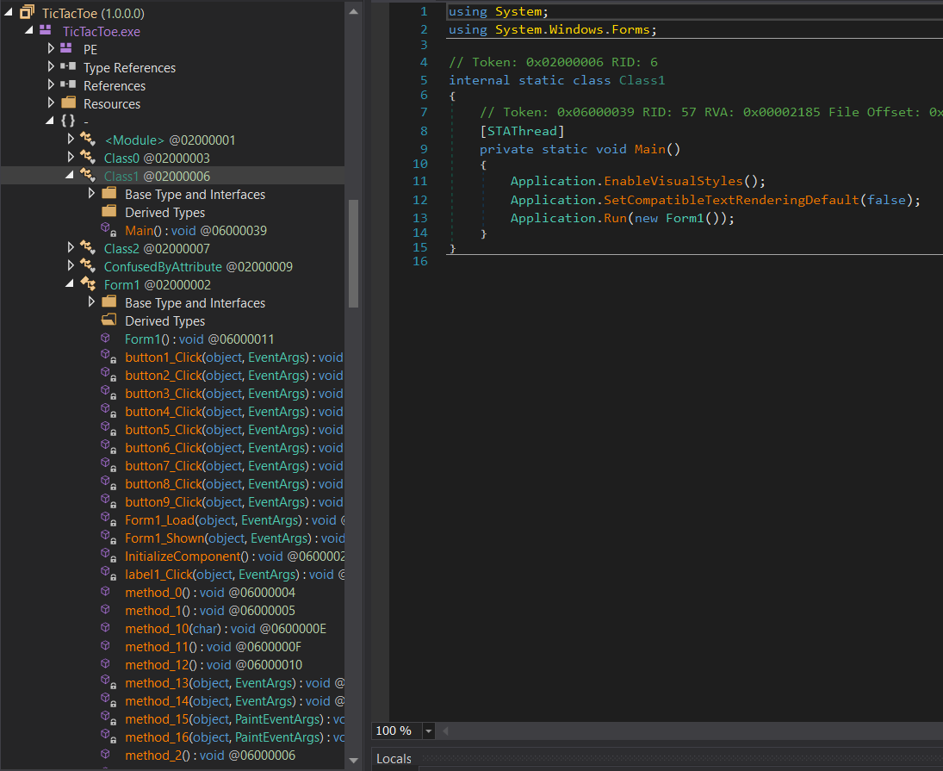
Task: Click EnableVisualStyles method reference in code
Action: 673,181
